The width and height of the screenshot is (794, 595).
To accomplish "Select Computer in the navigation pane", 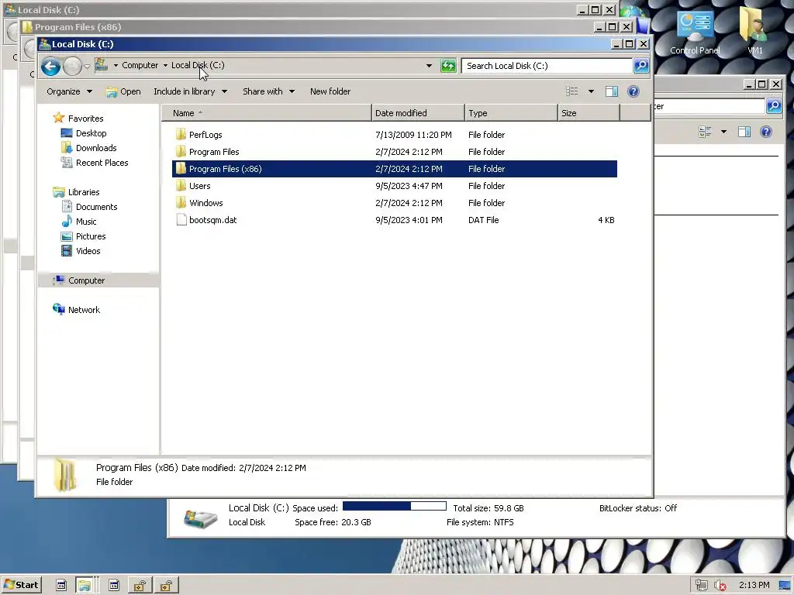I will (86, 280).
